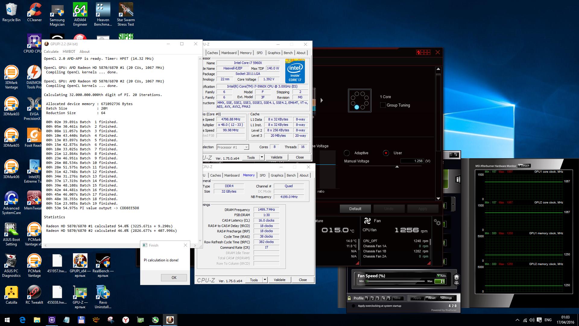Image resolution: width=579 pixels, height=326 pixels.
Task: Open Yandex browser from taskbar
Action: pos(125,320)
